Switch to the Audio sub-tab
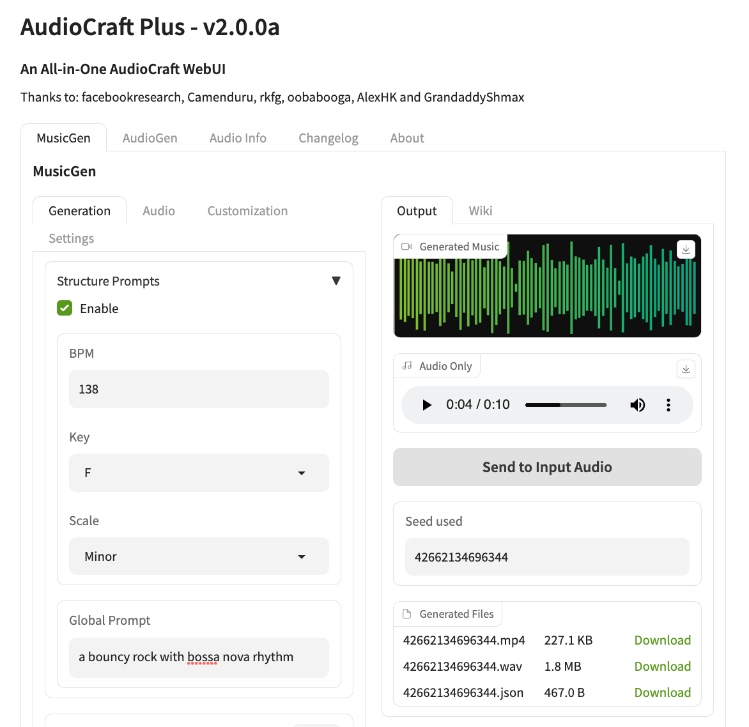This screenshot has width=749, height=727. [x=158, y=211]
